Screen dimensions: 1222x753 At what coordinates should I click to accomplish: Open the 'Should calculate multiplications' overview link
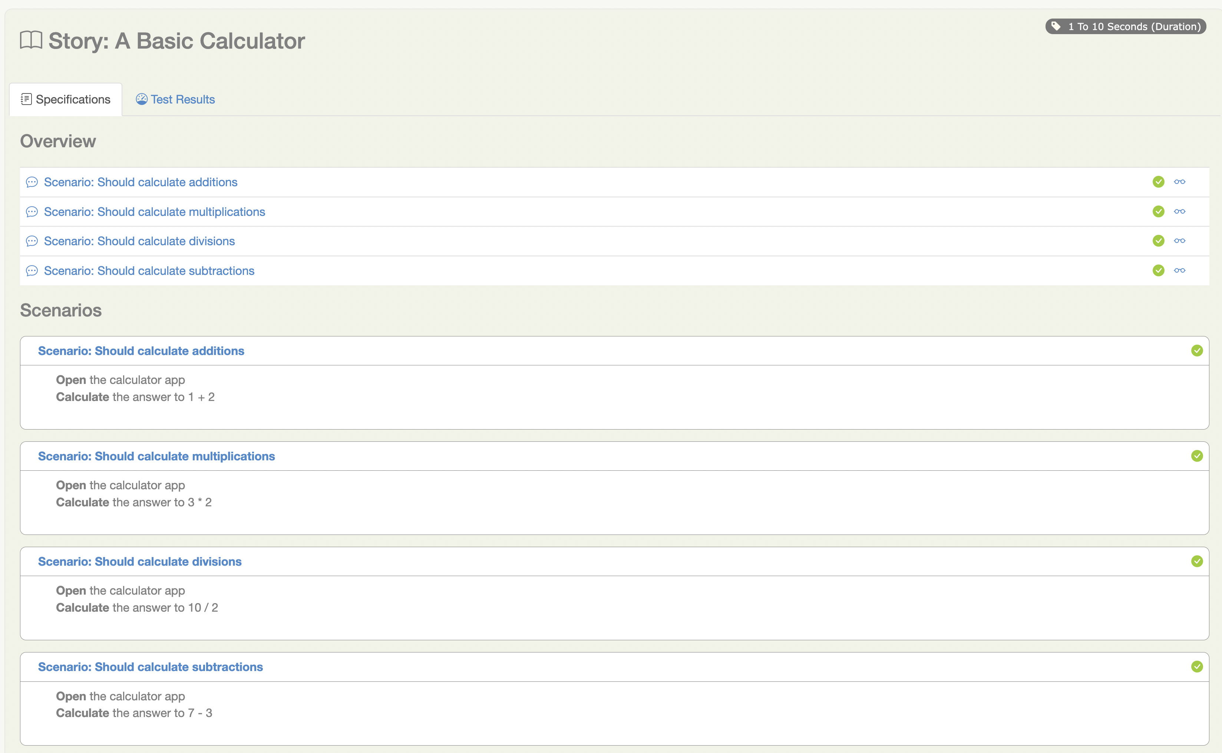[x=154, y=212]
